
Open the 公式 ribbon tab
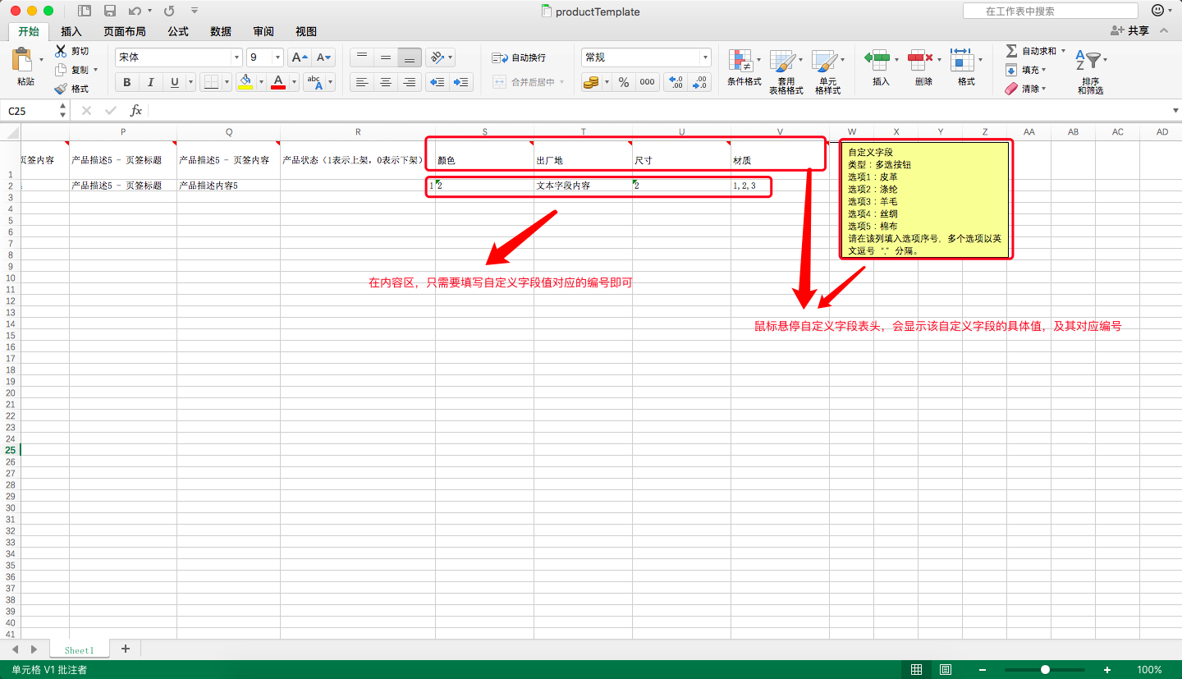pos(178,31)
